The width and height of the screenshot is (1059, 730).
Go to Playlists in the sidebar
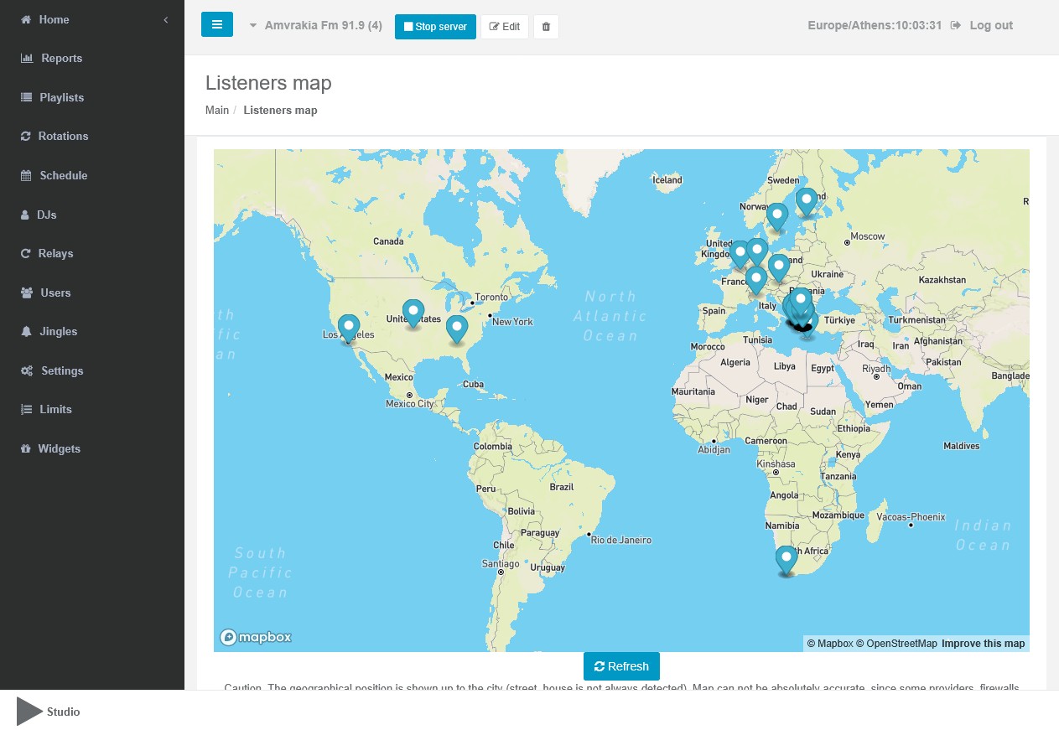point(61,97)
